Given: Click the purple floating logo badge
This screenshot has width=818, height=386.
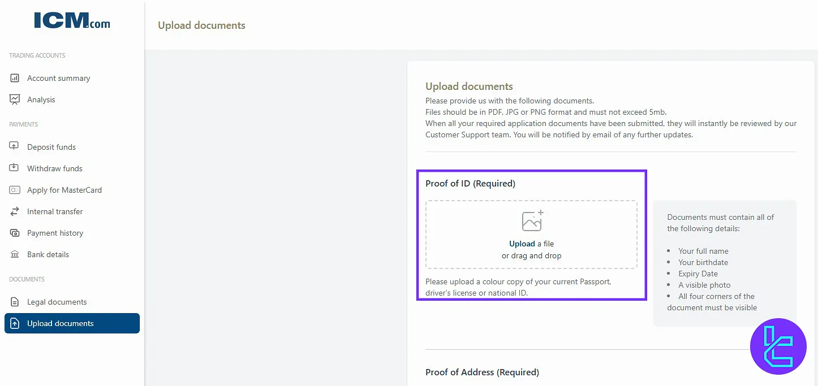Looking at the screenshot, I should click(778, 346).
